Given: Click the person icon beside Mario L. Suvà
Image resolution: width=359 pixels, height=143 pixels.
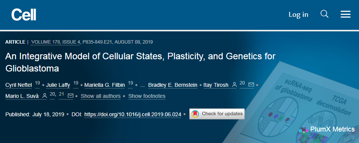Looking at the screenshot, I should 45,96.
